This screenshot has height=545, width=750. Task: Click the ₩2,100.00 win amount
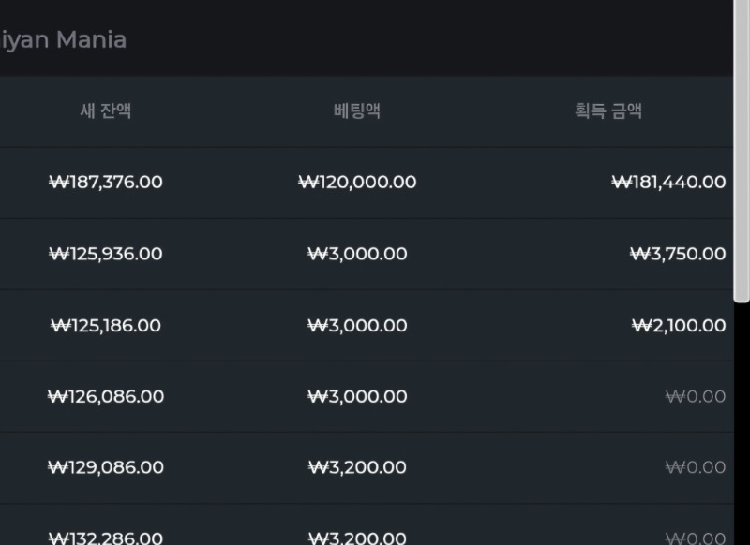(x=679, y=326)
